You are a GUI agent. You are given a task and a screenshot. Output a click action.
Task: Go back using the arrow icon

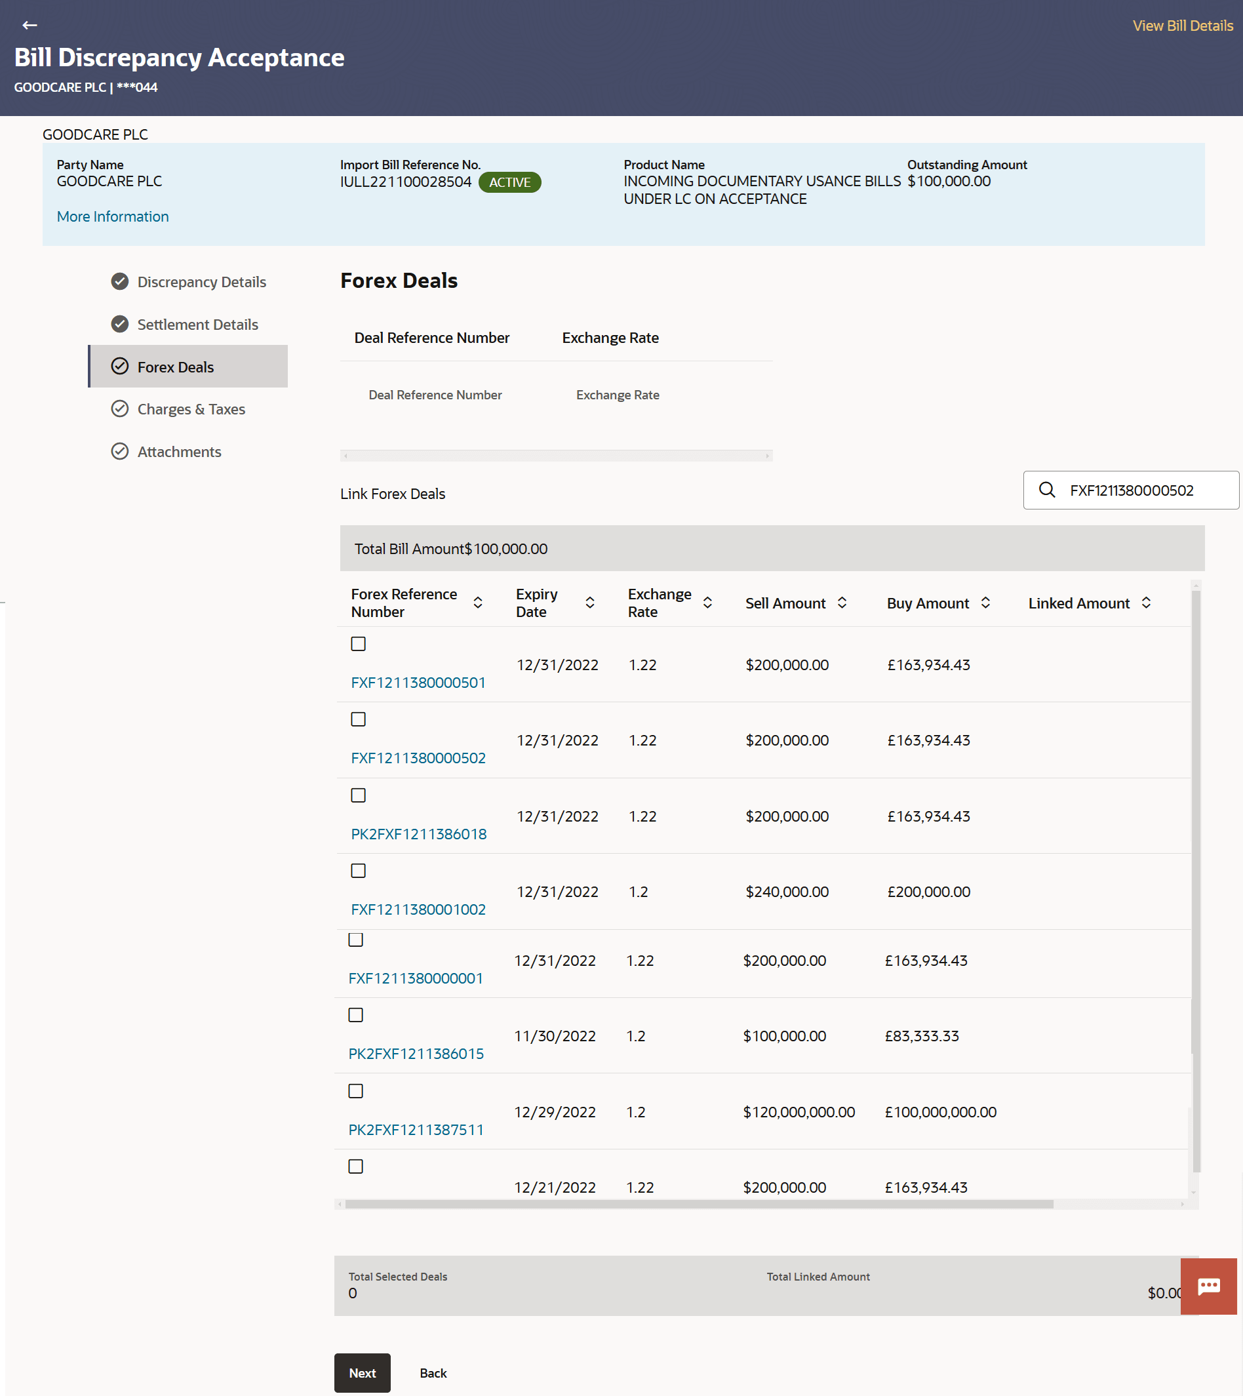pos(30,26)
